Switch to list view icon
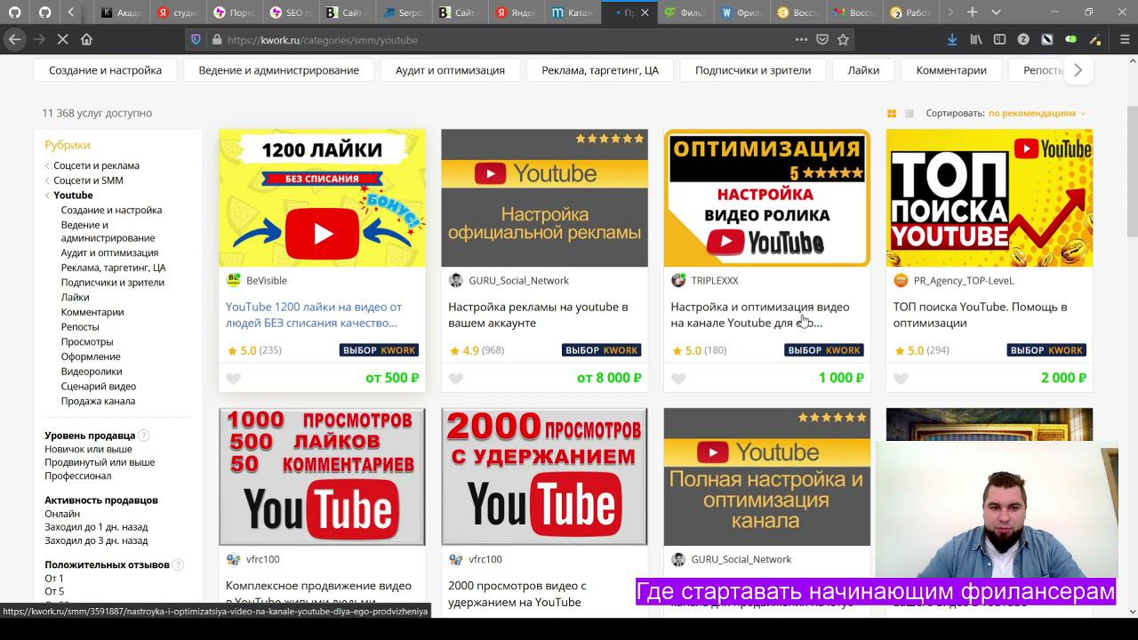Viewport: 1138px width, 640px height. (x=910, y=113)
